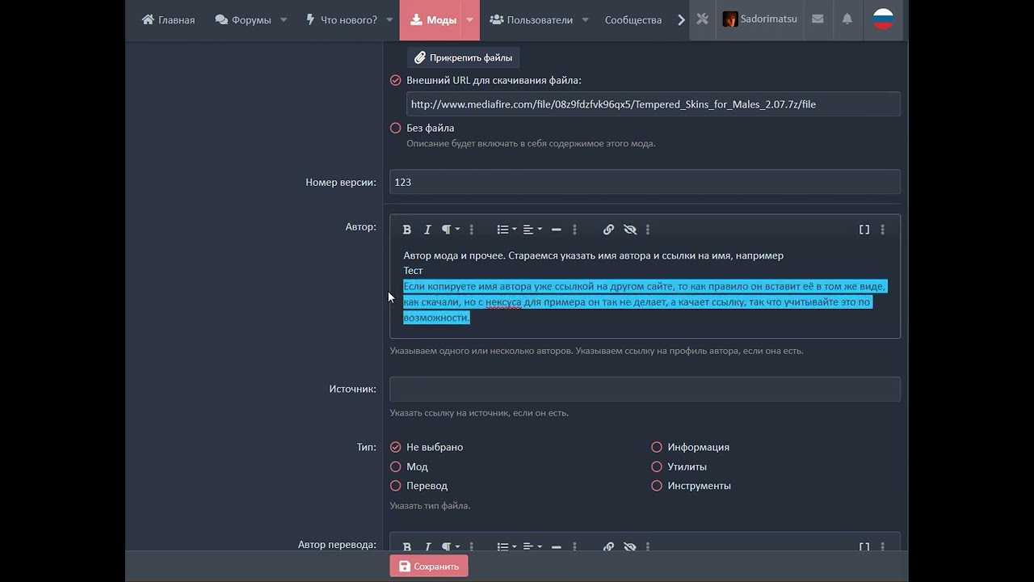
Task: Select the Инструменты type option
Action: coord(657,486)
